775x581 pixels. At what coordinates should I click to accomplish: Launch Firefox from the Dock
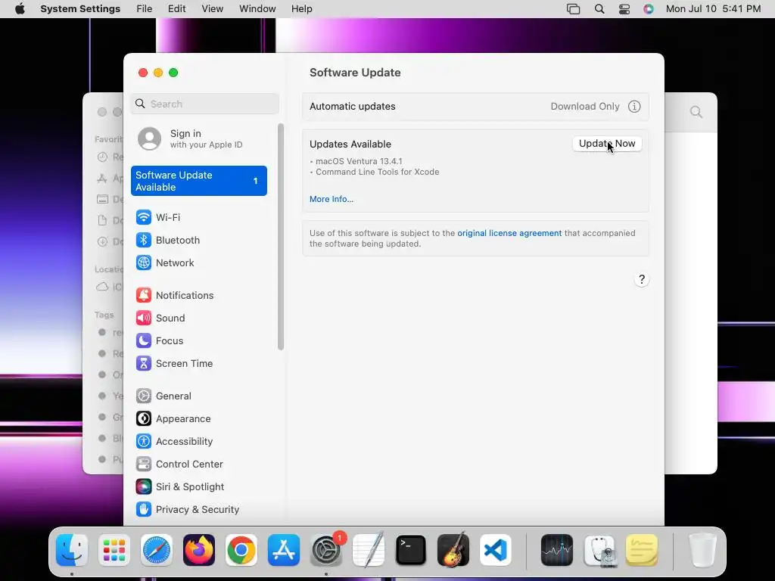pos(199,550)
